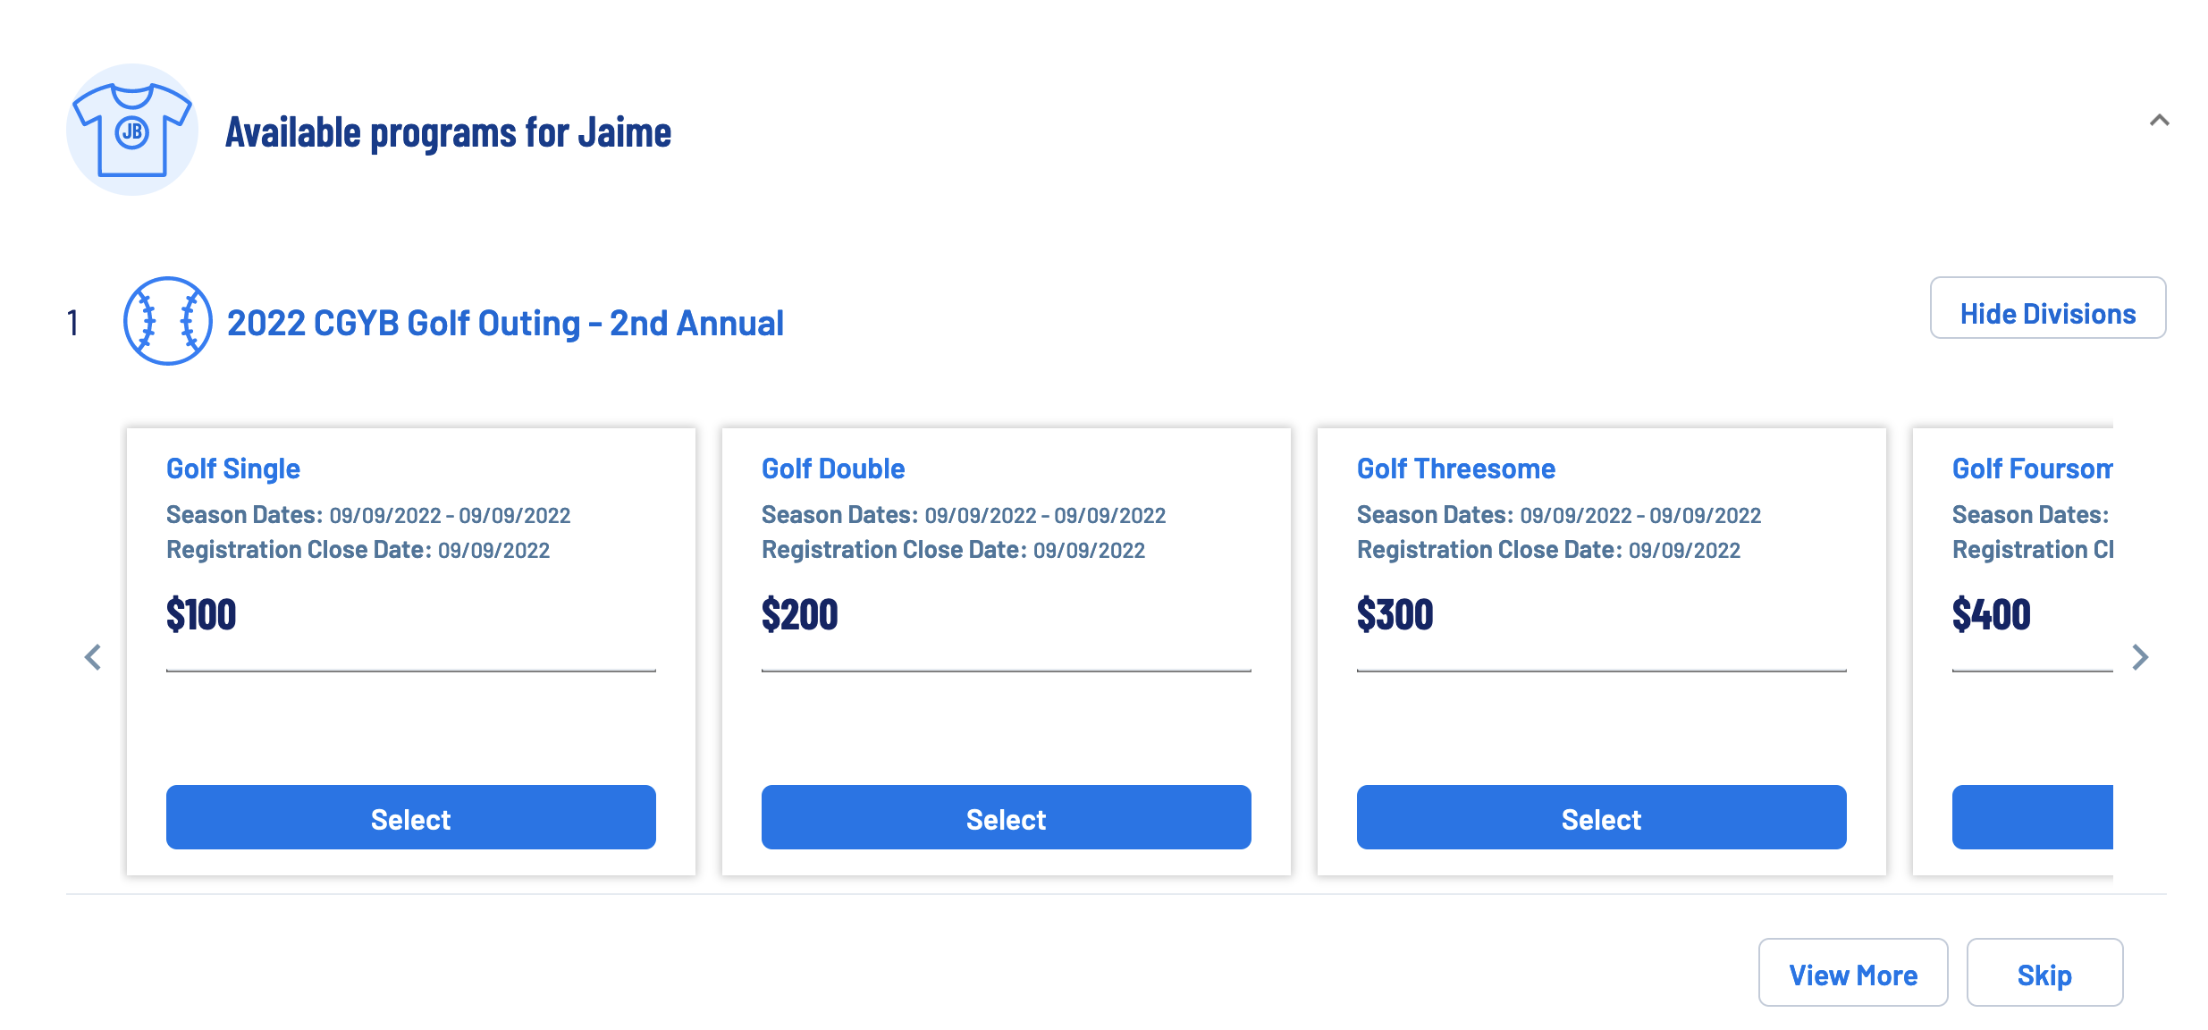Click the jersey avatar icon for Jaime
This screenshot has width=2208, height=1030.
pos(132,130)
